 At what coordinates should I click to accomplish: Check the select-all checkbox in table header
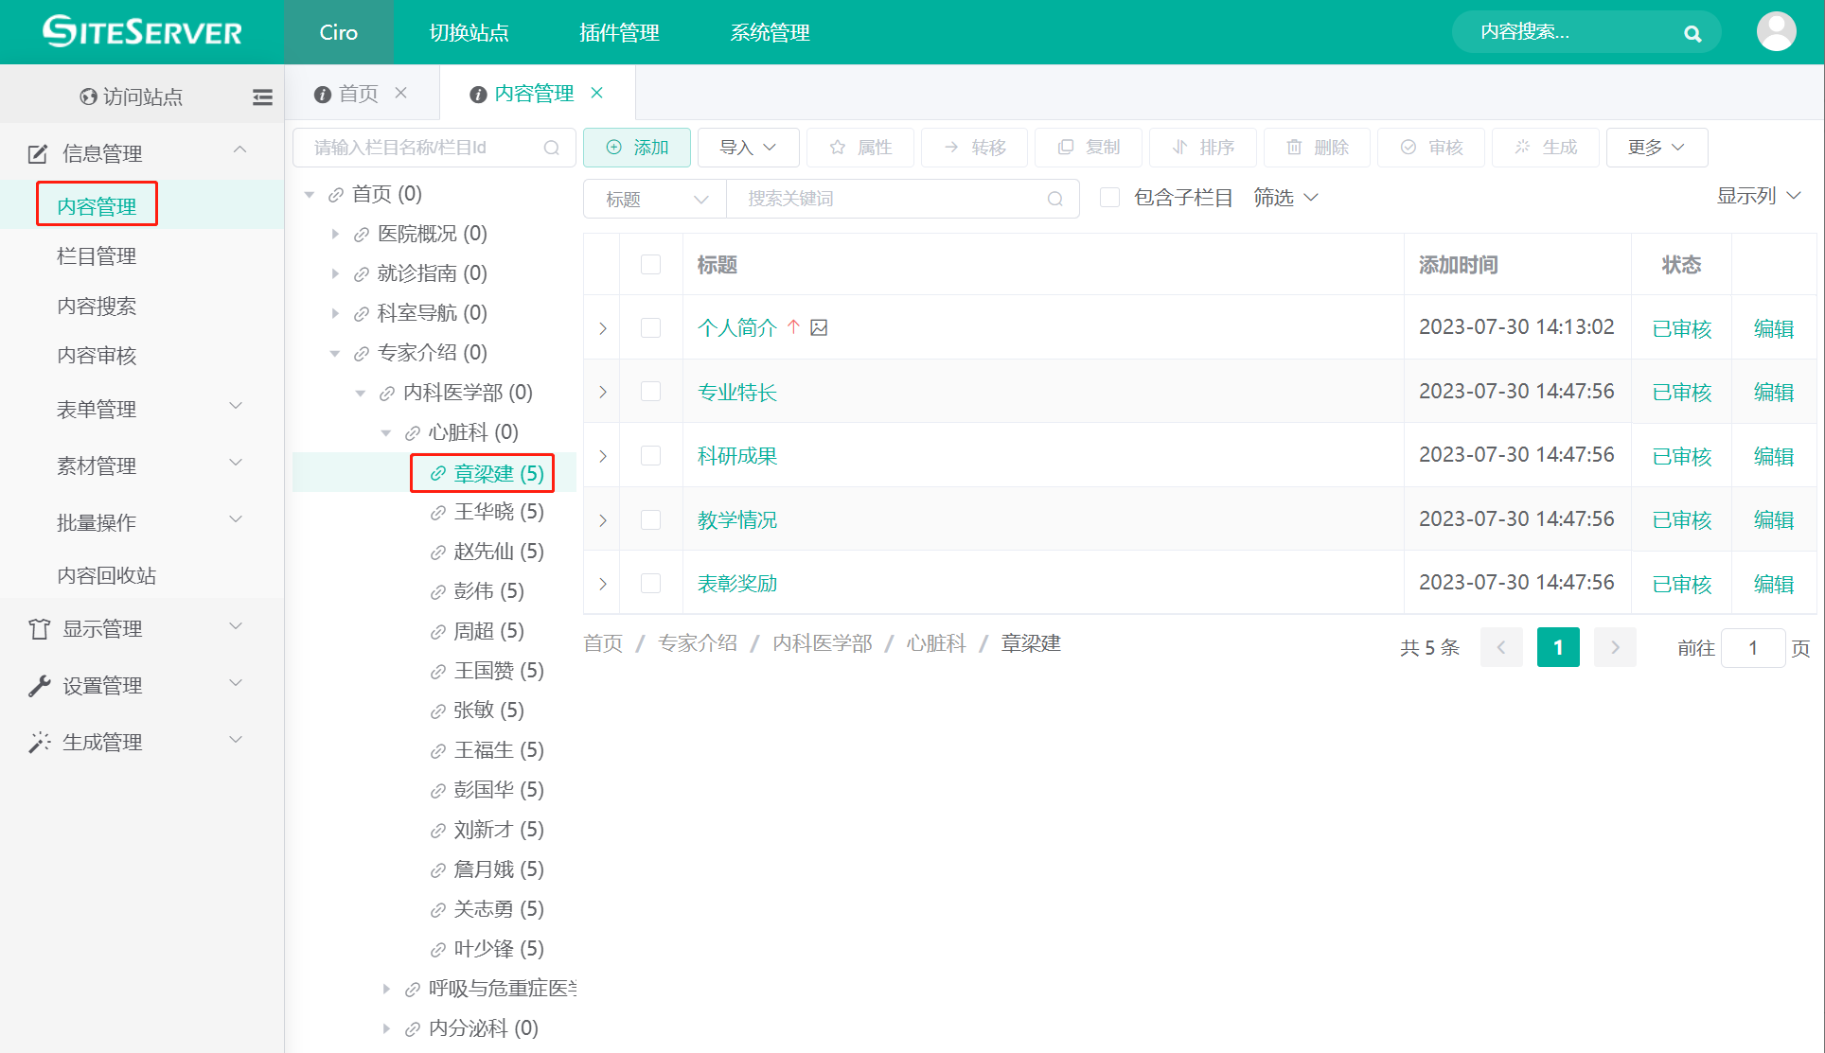(x=650, y=265)
